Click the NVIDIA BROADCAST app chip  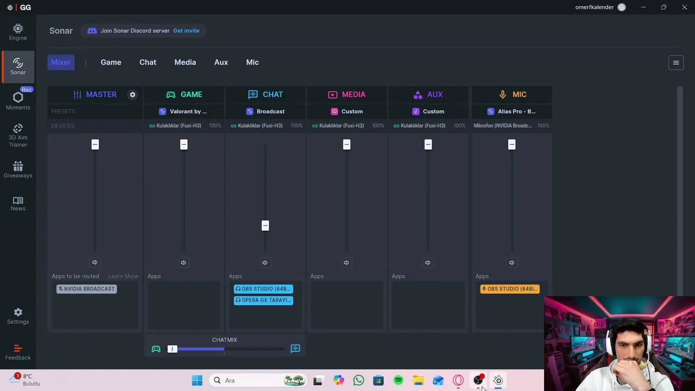[x=87, y=289]
